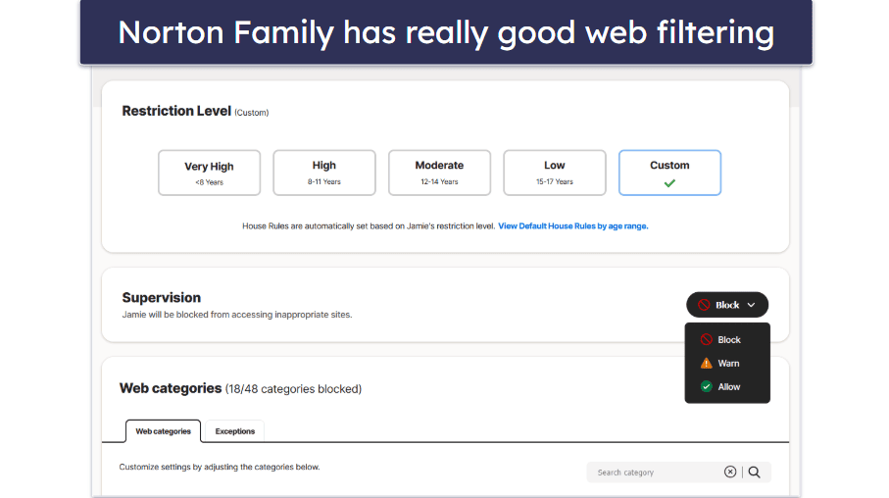Switch to the Web categories tab
889x498 pixels.
click(164, 431)
